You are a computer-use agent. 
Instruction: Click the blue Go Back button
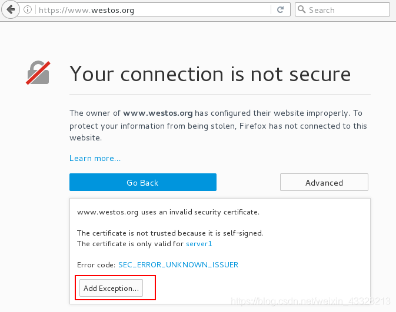click(x=143, y=182)
